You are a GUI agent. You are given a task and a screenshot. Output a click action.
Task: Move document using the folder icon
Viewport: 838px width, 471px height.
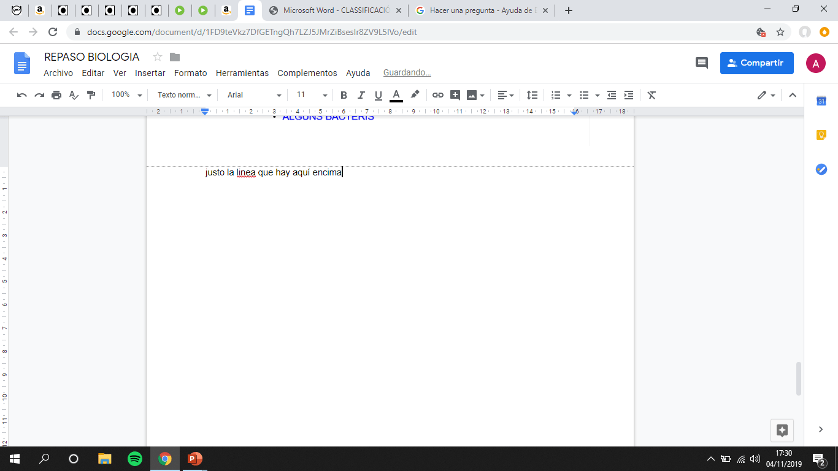tap(175, 57)
